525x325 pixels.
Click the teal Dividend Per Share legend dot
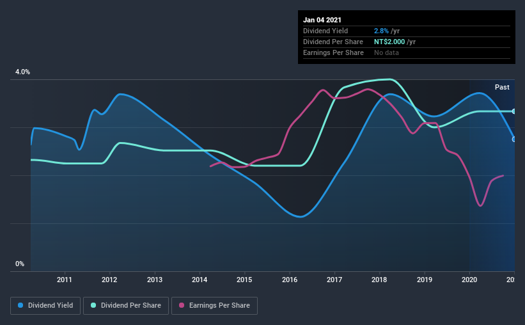point(93,305)
